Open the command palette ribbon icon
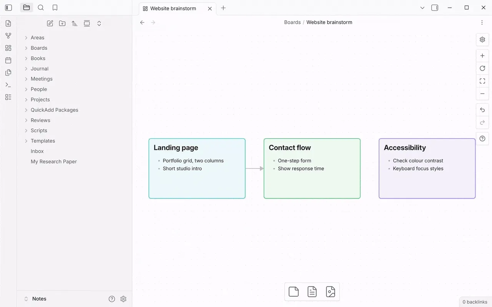 point(8,85)
